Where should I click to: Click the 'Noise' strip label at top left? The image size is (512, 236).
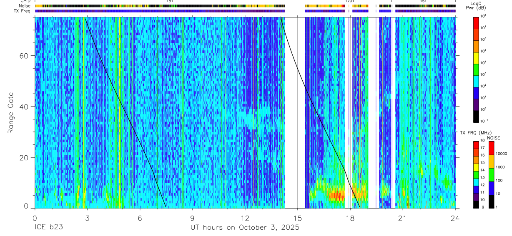25,6
